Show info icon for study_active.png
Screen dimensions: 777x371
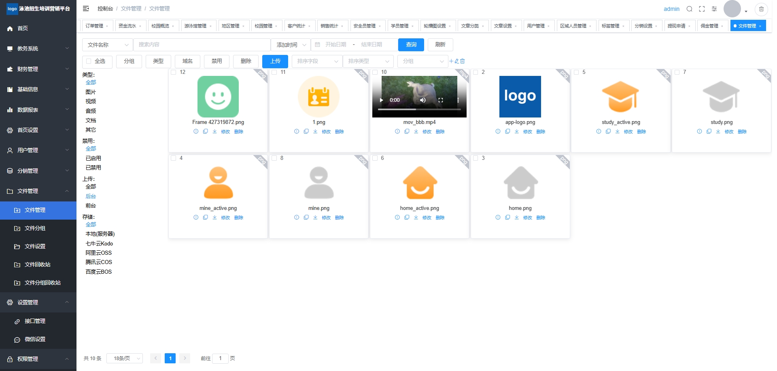click(599, 132)
